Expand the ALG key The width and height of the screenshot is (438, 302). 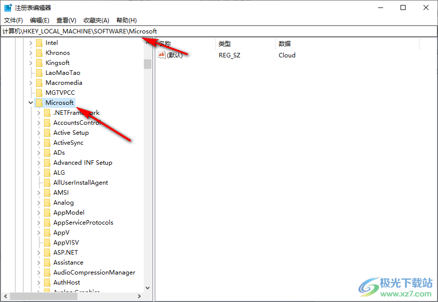click(x=39, y=173)
